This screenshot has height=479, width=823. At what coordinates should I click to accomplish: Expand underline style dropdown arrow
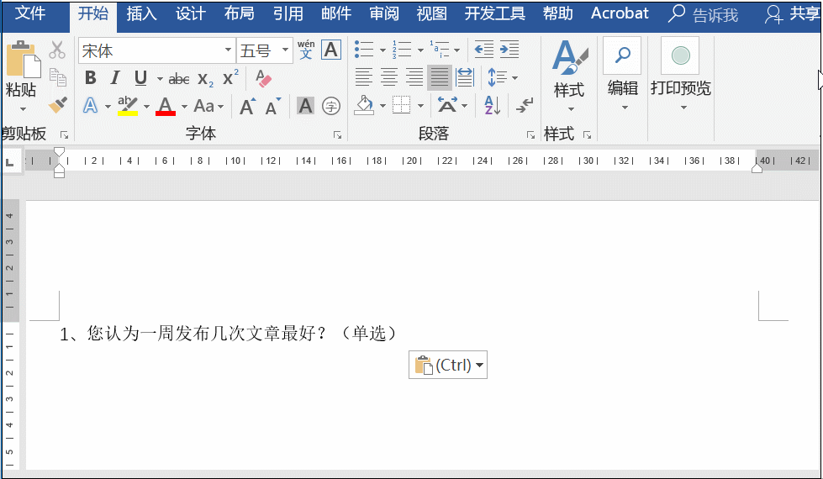[160, 79]
